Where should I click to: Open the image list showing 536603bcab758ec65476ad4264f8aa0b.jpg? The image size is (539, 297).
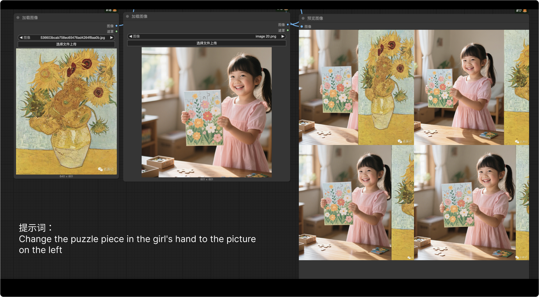pyautogui.click(x=66, y=38)
